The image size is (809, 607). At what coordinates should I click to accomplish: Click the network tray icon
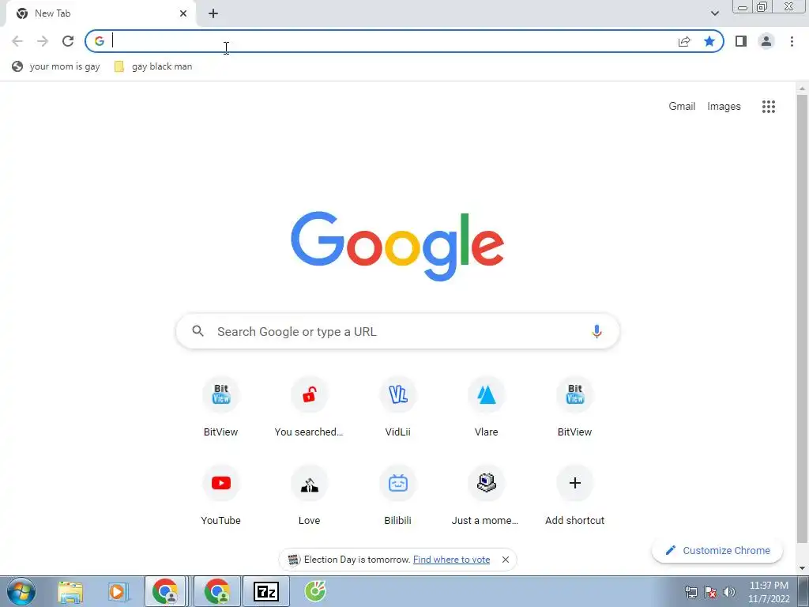pyautogui.click(x=690, y=592)
